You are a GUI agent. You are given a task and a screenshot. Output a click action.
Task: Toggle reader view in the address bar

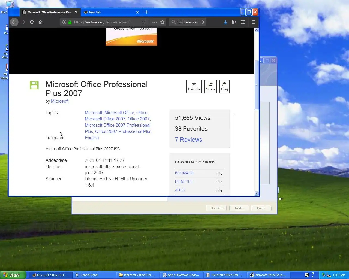point(143,22)
